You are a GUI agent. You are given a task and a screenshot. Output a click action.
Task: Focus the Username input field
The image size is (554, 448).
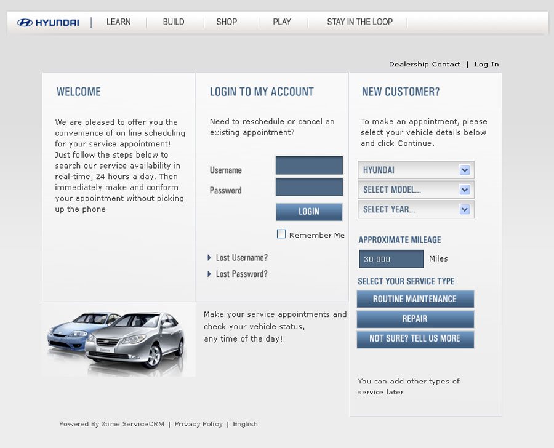tap(309, 166)
